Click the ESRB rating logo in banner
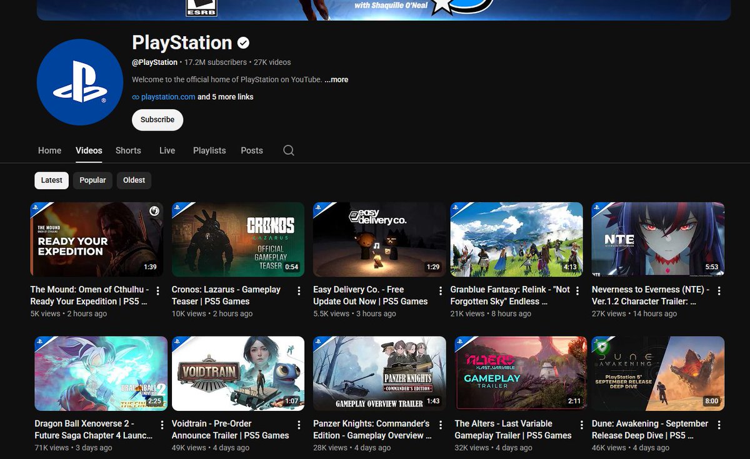This screenshot has width=750, height=459. tap(201, 7)
